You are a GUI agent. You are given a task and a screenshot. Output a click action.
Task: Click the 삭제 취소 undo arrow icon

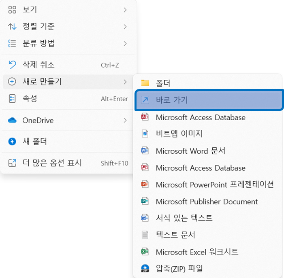12,65
